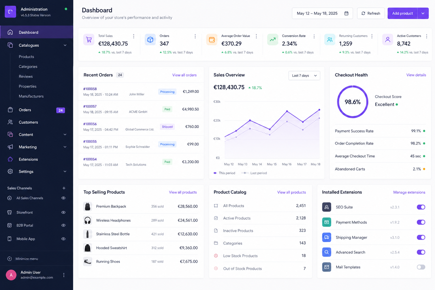Switch off Advanced Search extension
This screenshot has width=435, height=290.
click(x=421, y=252)
